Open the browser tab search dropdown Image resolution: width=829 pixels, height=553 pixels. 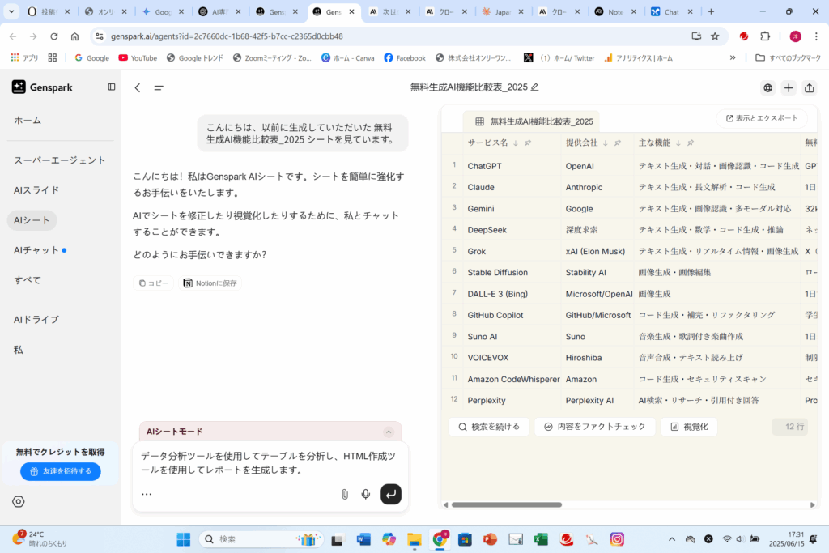point(11,11)
